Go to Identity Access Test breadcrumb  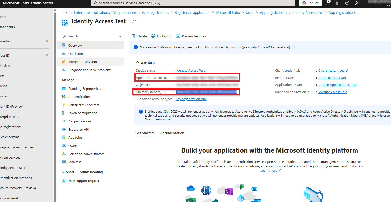(x=308, y=12)
